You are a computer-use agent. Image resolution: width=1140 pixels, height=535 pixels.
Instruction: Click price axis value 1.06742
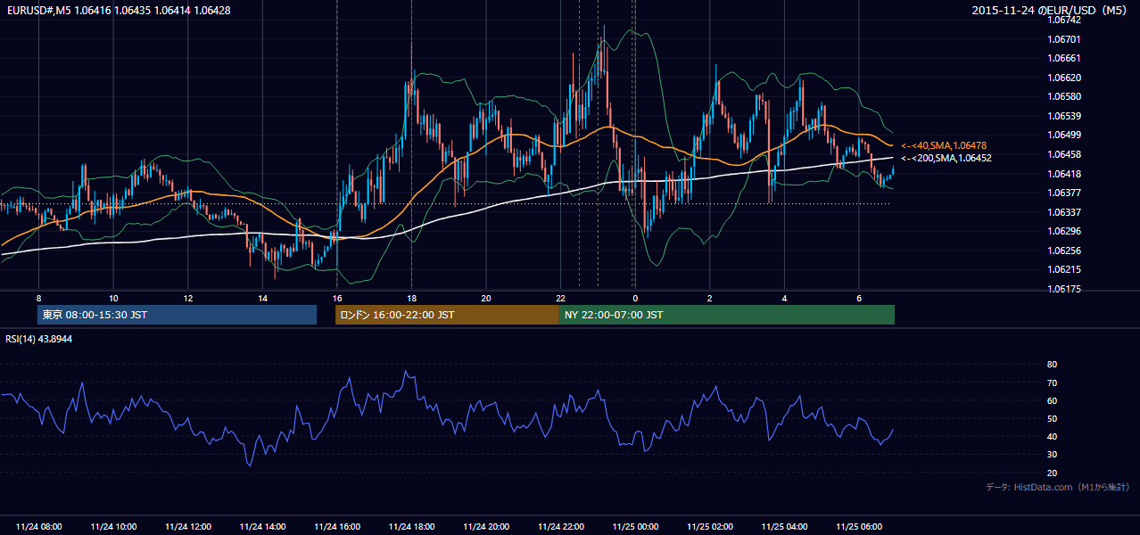click(1062, 20)
